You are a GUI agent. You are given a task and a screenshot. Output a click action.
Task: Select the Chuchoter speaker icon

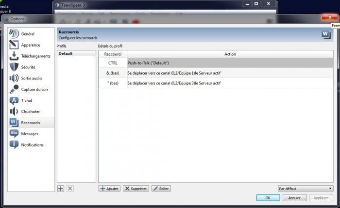(14, 112)
